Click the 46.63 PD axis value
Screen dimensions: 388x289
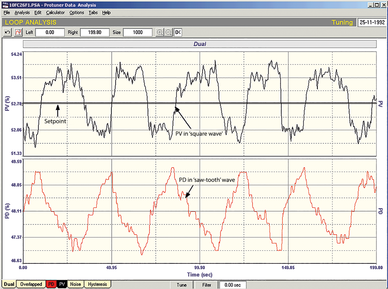16,261
